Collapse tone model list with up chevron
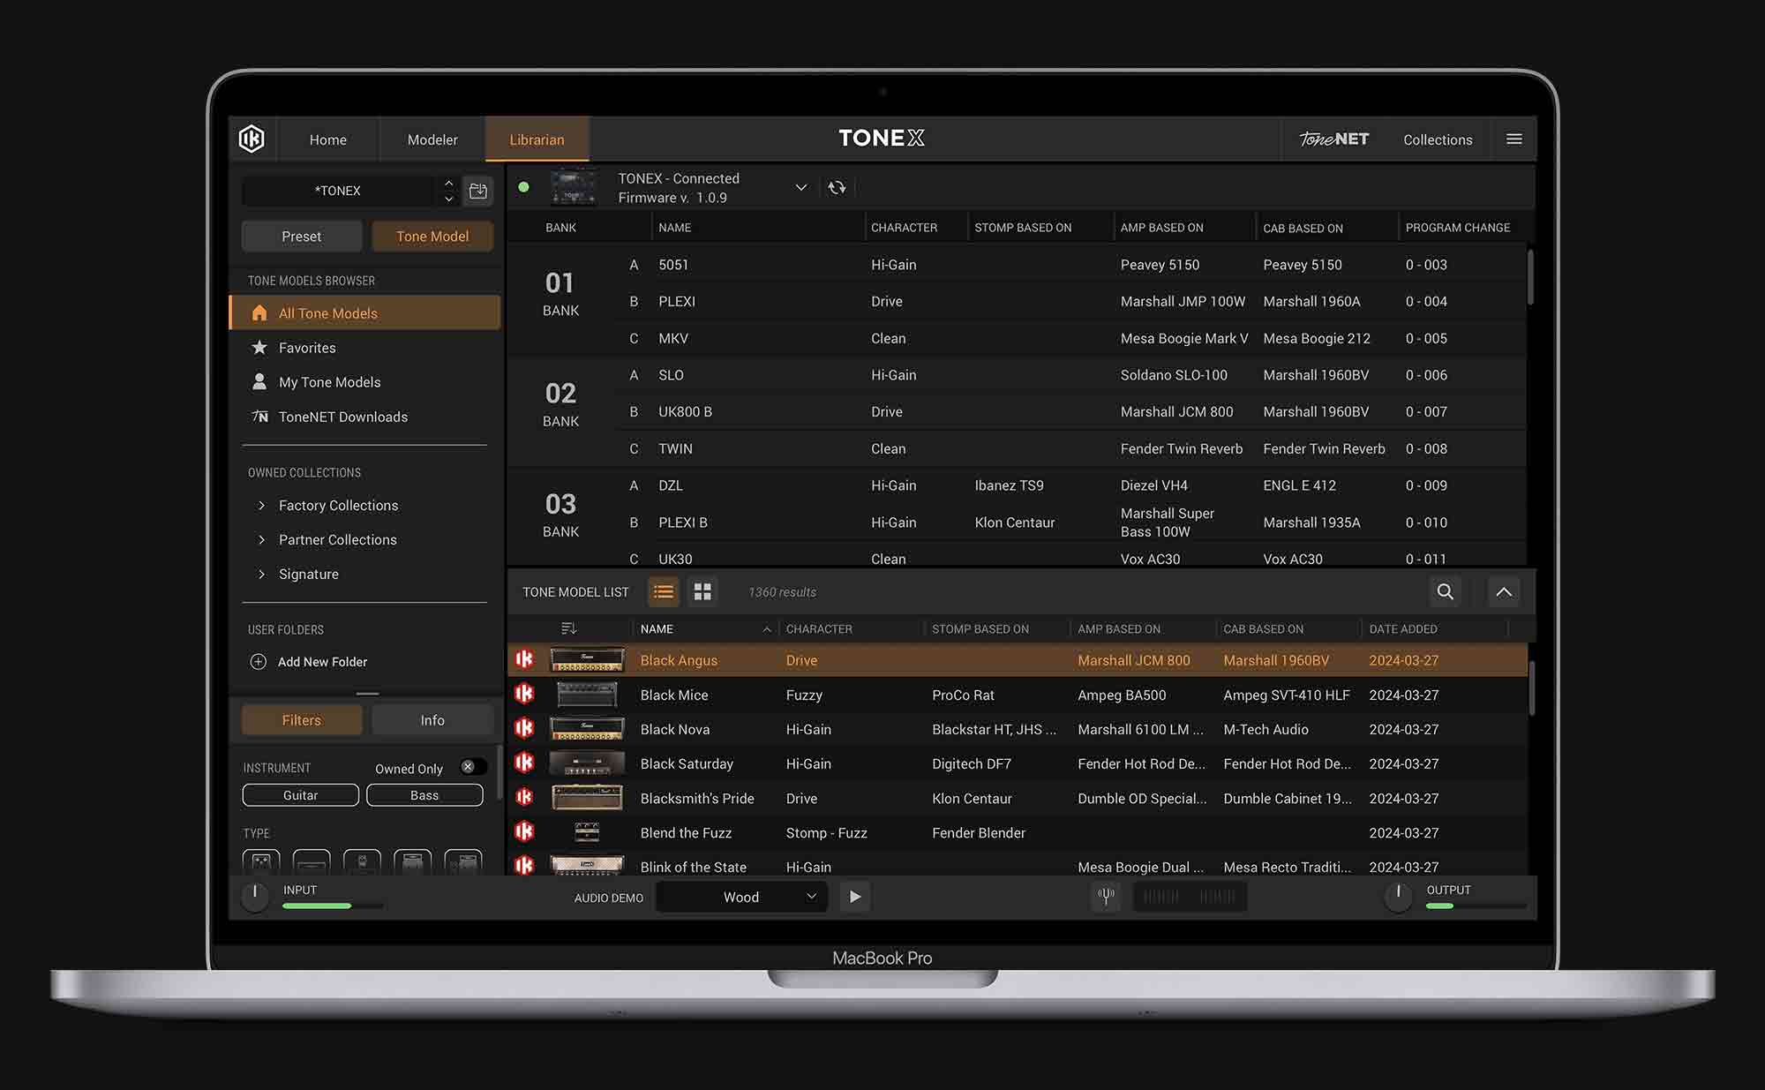The image size is (1765, 1090). click(1504, 591)
